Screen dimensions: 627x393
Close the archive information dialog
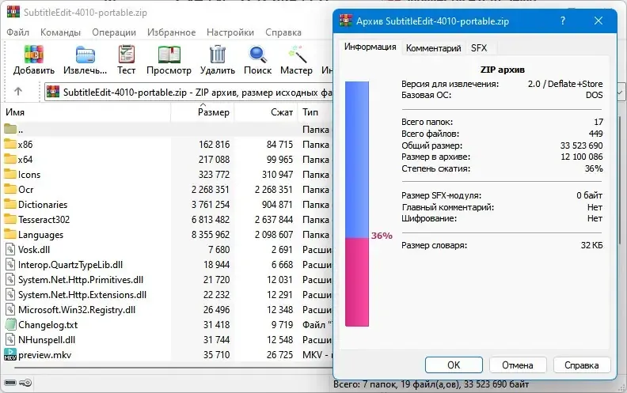pyautogui.click(x=598, y=21)
